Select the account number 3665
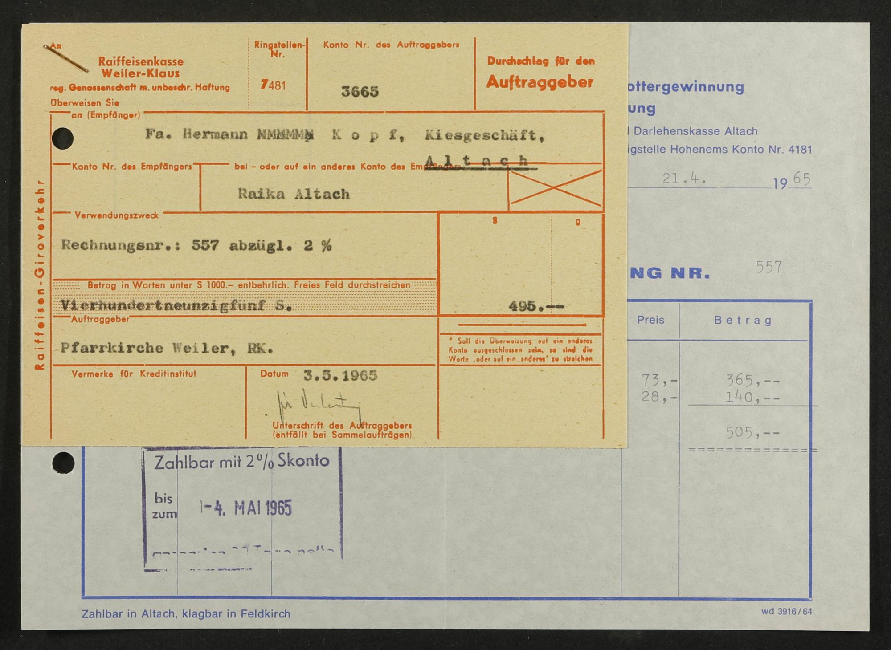This screenshot has width=891, height=650. (x=360, y=92)
